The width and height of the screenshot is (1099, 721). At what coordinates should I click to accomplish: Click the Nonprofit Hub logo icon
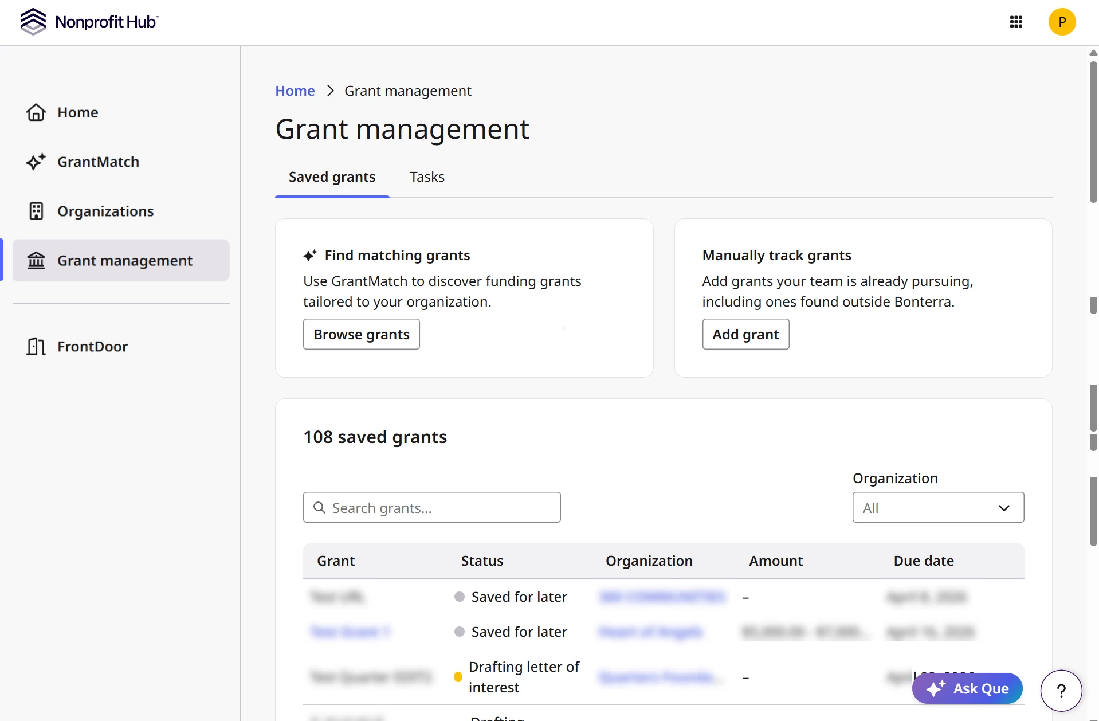[33, 22]
